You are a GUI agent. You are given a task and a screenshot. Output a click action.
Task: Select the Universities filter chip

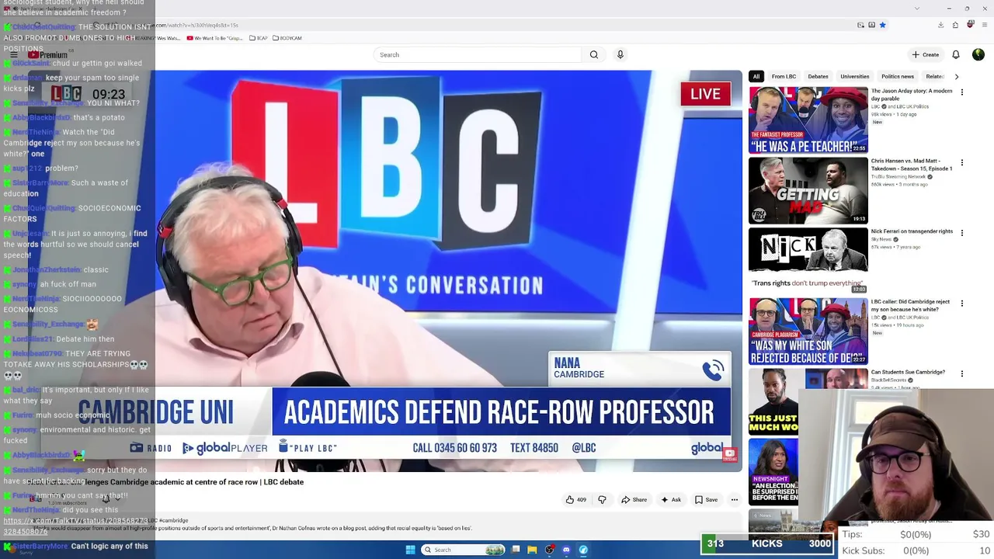[x=854, y=77]
